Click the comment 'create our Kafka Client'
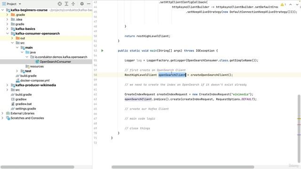Image resolution: width=301 pixels, height=169 pixels. [146, 109]
